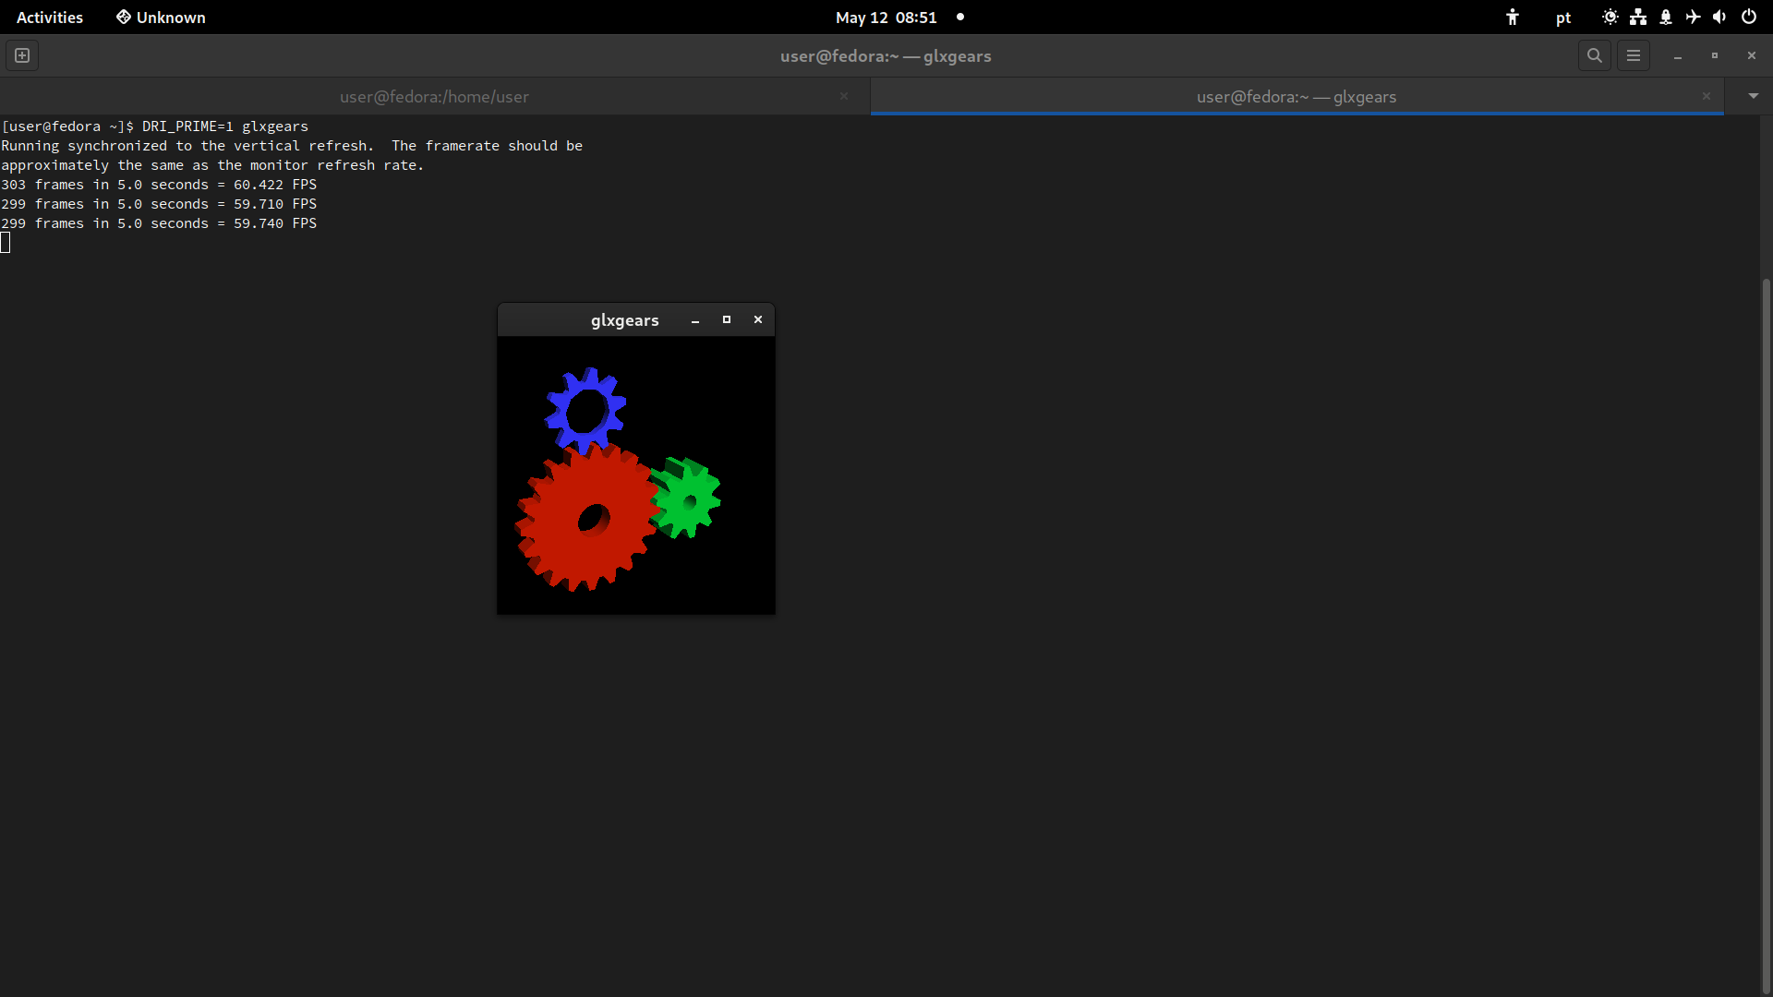This screenshot has width=1773, height=997.
Task: Open the accessibility menu in top bar
Action: point(1512,18)
